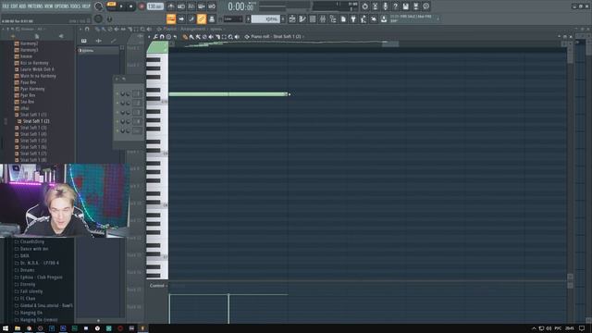Select Main ho na Harmony item
This screenshot has width=592, height=333.
pos(38,76)
